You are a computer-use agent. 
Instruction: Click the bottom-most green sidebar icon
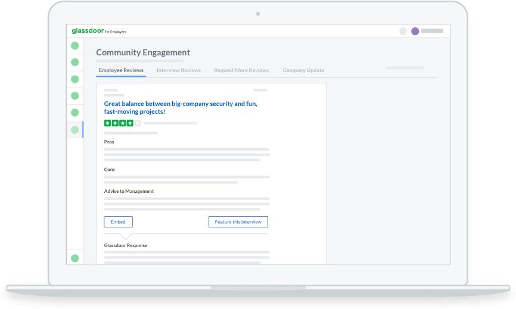[75, 258]
